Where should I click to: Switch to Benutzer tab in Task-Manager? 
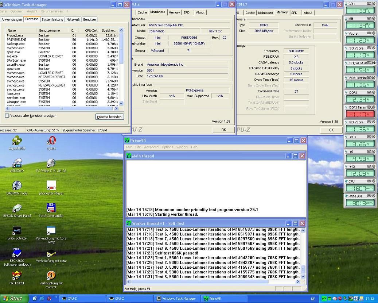tap(89, 20)
